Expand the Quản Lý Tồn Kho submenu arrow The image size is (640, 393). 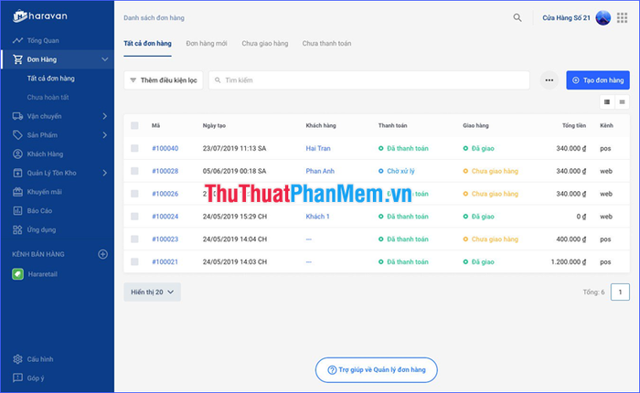[105, 173]
